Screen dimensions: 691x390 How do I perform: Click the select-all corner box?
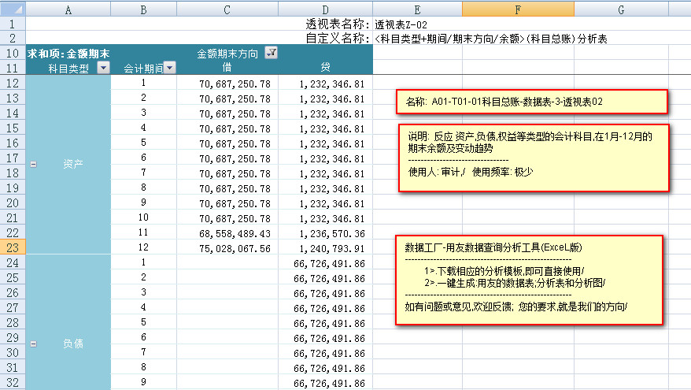pos(13,9)
